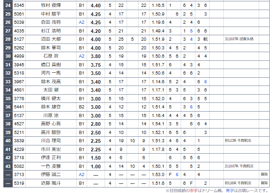This screenshot has width=272, height=193.
Task: Select registration number 5039
Action: 19,22
